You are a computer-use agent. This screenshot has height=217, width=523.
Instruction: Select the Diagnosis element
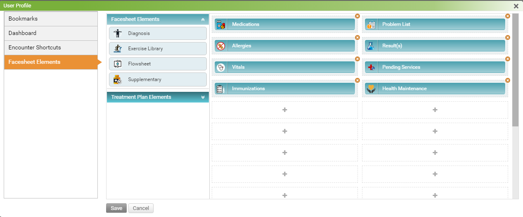pos(158,33)
